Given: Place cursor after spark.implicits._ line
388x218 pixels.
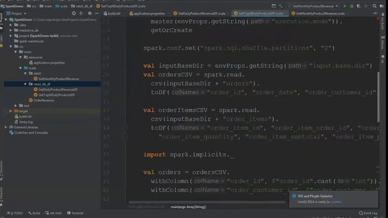Looking at the screenshot, I should (x=233, y=155).
